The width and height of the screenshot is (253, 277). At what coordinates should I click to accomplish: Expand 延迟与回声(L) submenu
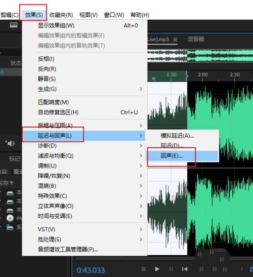point(85,136)
